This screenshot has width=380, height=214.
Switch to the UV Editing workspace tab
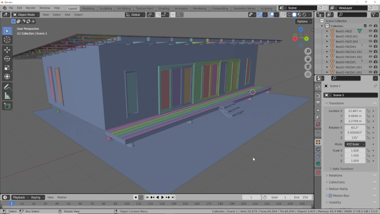[x=124, y=8]
